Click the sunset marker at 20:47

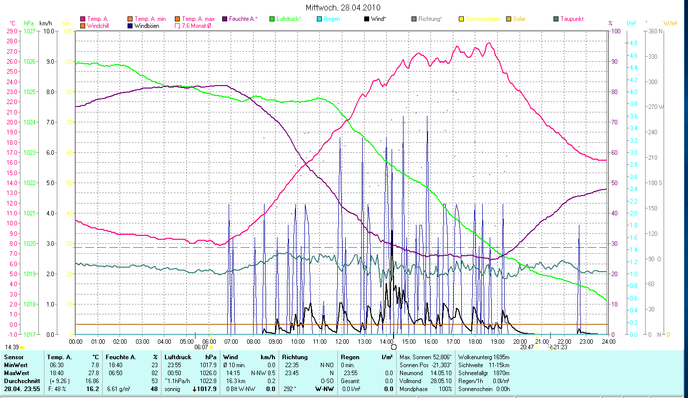[x=537, y=347]
